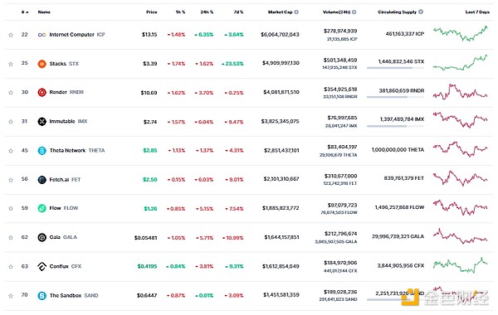Sort by the 24h % column header
Screen dimensions: 498x315
coord(207,12)
